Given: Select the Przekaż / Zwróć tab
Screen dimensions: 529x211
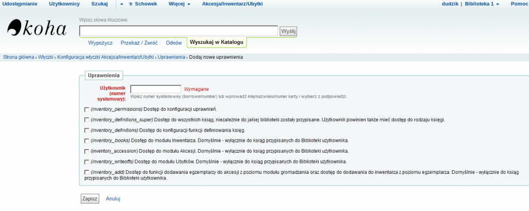Looking at the screenshot, I should (x=139, y=43).
